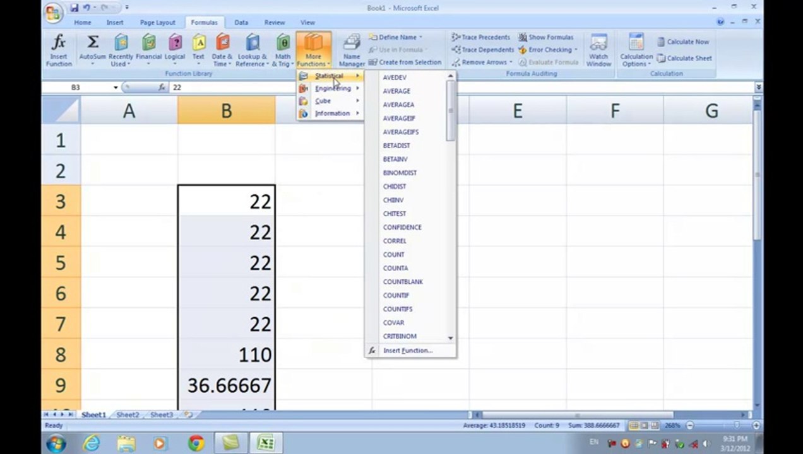Click Calculate Now

(x=682, y=42)
